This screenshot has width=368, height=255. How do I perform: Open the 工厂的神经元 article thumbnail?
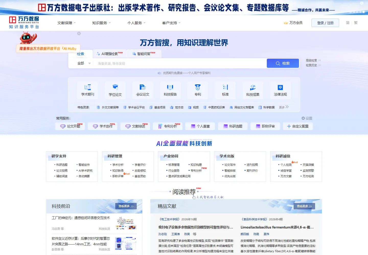click(x=126, y=223)
